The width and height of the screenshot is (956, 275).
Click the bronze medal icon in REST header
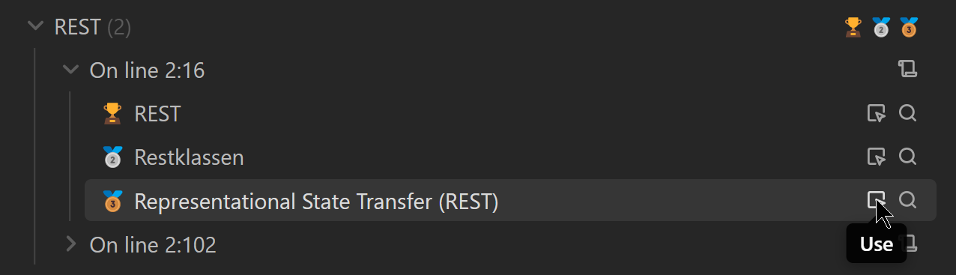(x=908, y=28)
